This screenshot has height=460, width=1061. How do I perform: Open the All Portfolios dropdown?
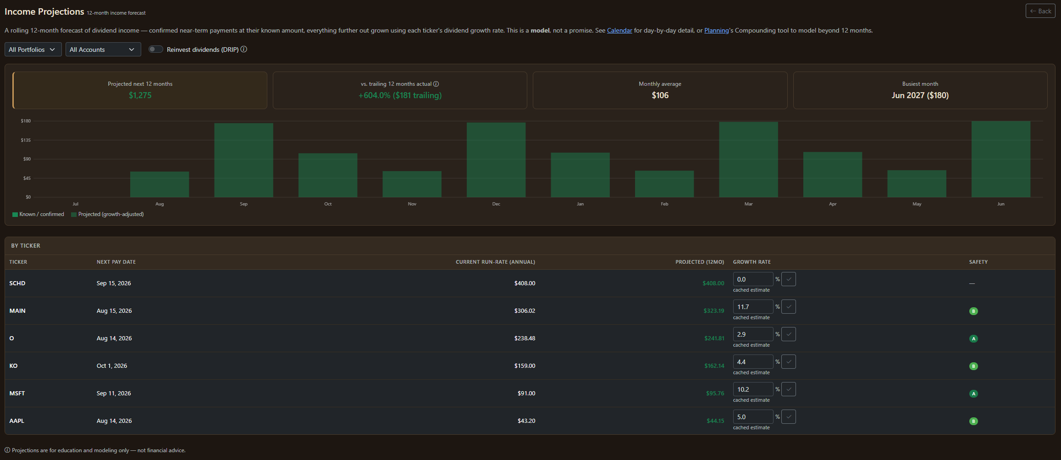33,50
